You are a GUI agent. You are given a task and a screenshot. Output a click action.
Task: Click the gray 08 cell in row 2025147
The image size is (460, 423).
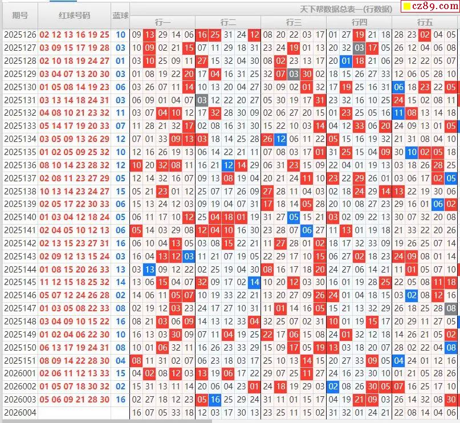pyautogui.click(x=451, y=308)
